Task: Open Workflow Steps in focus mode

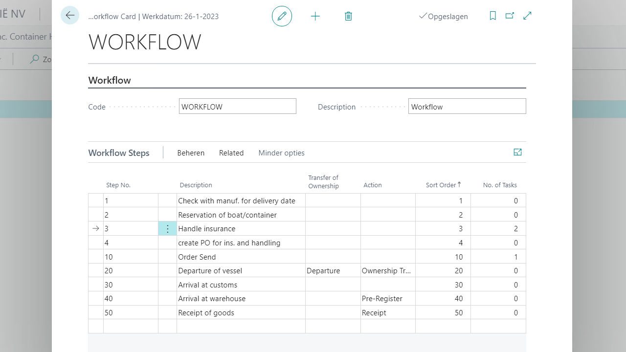Action: tap(517, 152)
